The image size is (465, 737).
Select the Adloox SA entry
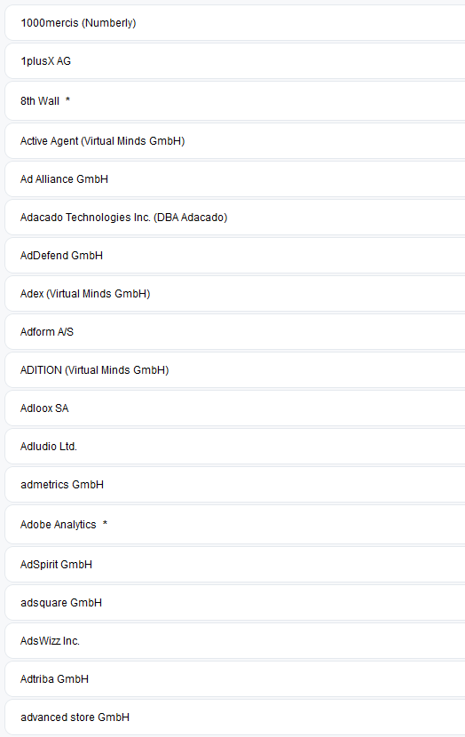pos(235,408)
